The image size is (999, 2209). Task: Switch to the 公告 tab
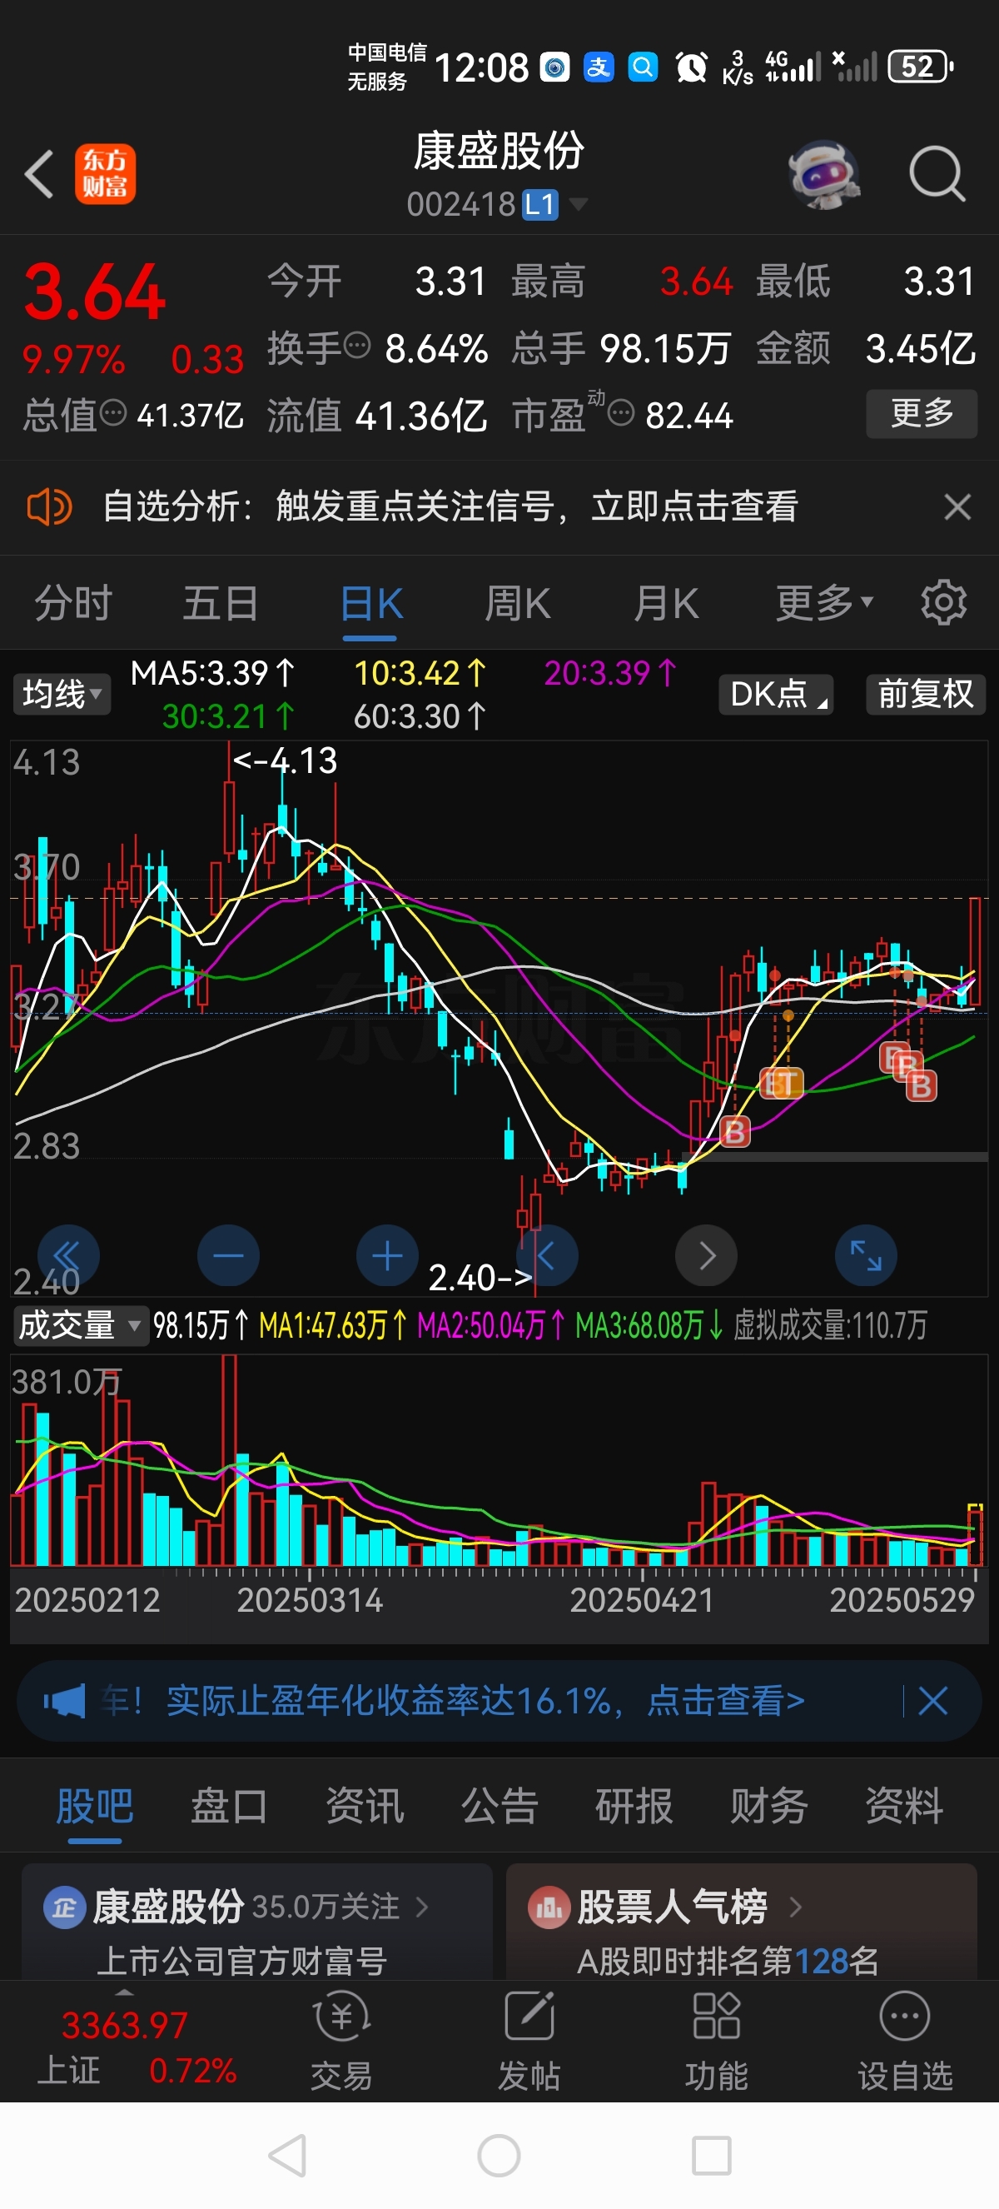click(499, 1806)
